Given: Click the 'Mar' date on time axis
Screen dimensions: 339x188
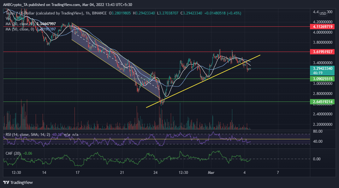Looking at the screenshot, I should pos(211,173).
